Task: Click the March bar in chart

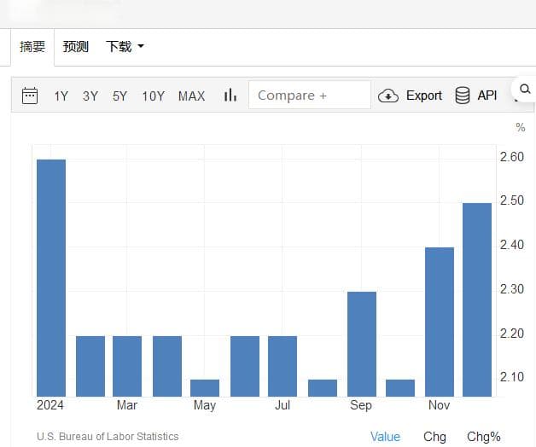Action: click(127, 366)
